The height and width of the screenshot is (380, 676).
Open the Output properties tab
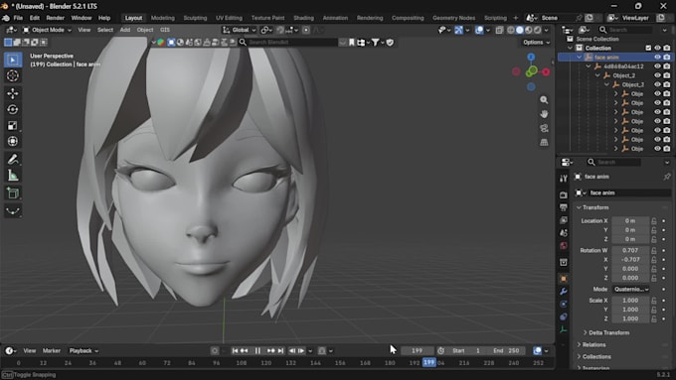click(x=564, y=207)
